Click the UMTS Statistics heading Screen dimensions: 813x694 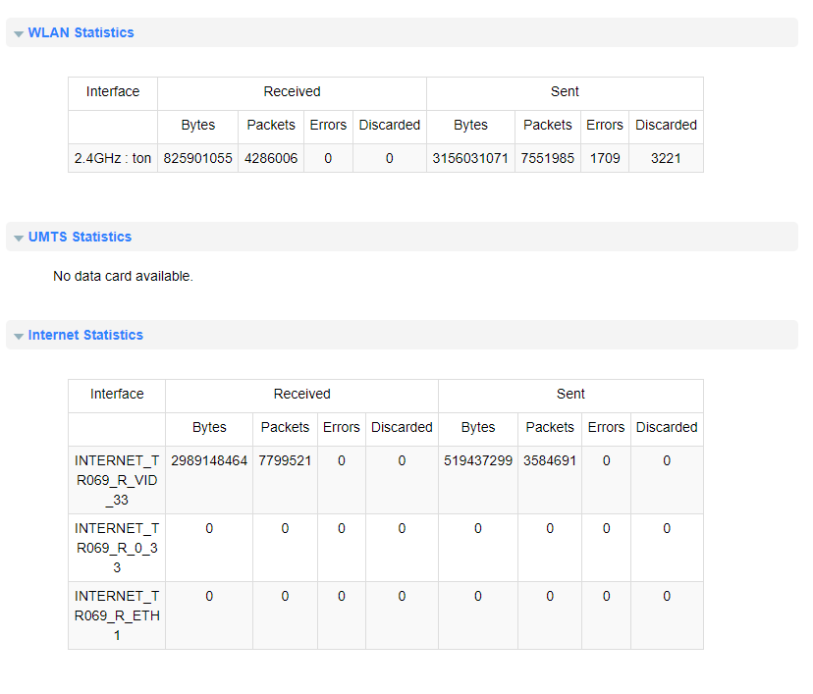click(x=80, y=237)
